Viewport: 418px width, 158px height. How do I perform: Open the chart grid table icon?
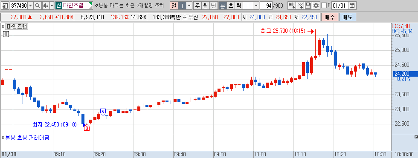pyautogui.click(x=6, y=34)
